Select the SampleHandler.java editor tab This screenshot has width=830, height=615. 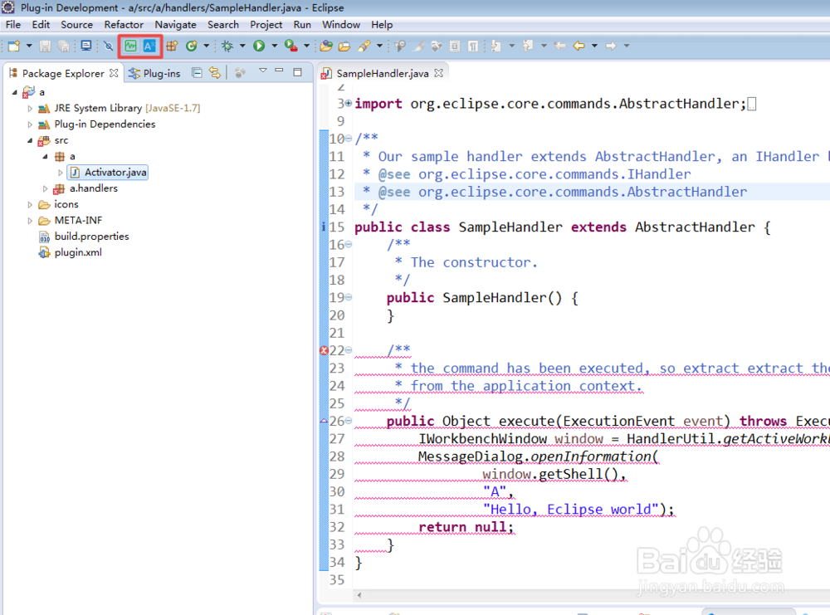tap(382, 74)
